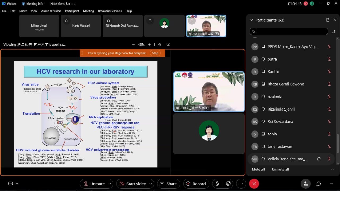Open audio options arrow beside Unmute
This screenshot has width=340, height=216.
pyautogui.click(x=110, y=184)
